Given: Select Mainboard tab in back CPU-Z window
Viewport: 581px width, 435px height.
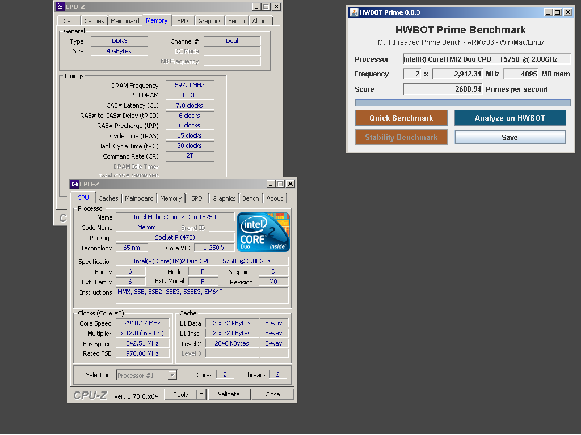Looking at the screenshot, I should tap(125, 21).
